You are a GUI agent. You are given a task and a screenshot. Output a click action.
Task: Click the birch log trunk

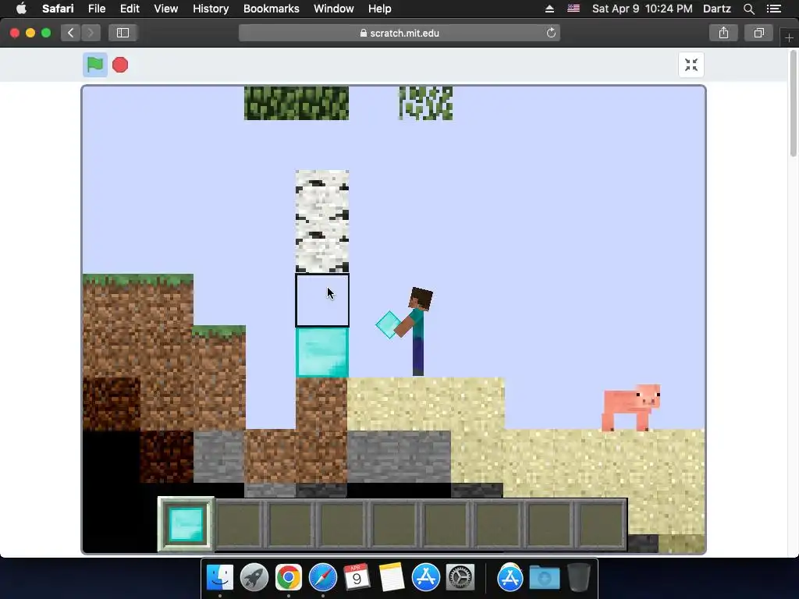pyautogui.click(x=322, y=222)
